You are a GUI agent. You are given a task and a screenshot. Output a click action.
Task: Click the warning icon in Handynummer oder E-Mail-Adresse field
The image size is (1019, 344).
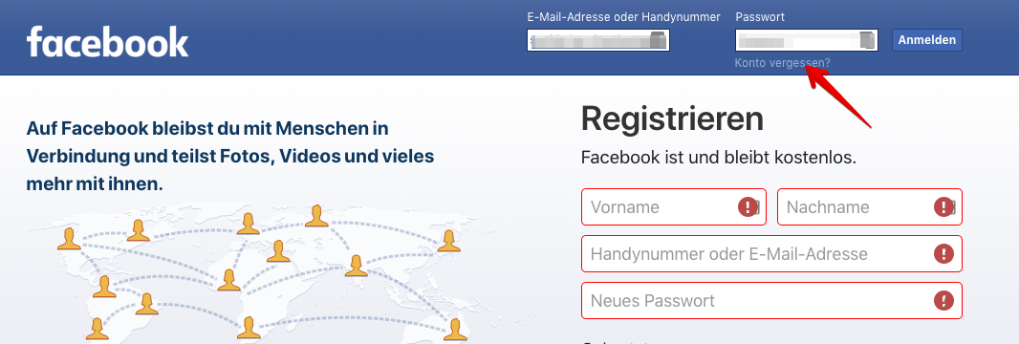tap(943, 254)
